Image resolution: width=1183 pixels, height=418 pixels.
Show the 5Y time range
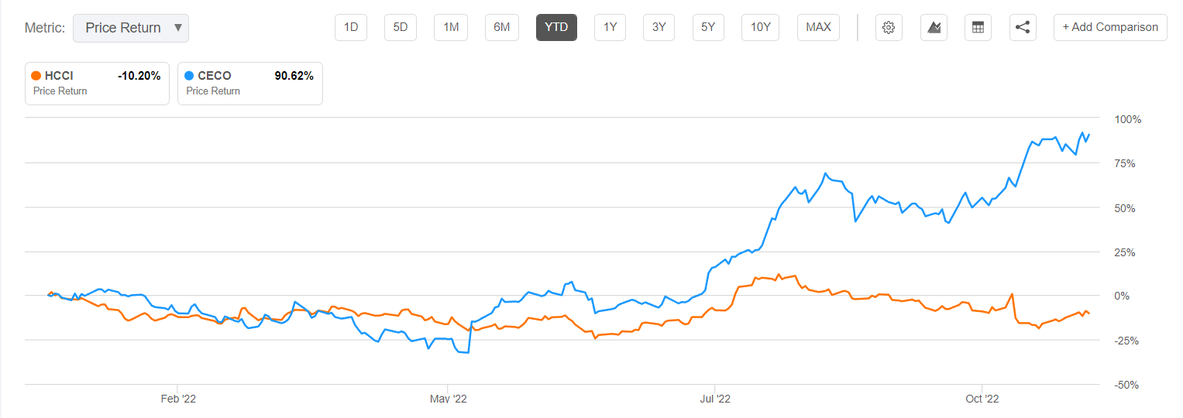pos(708,28)
